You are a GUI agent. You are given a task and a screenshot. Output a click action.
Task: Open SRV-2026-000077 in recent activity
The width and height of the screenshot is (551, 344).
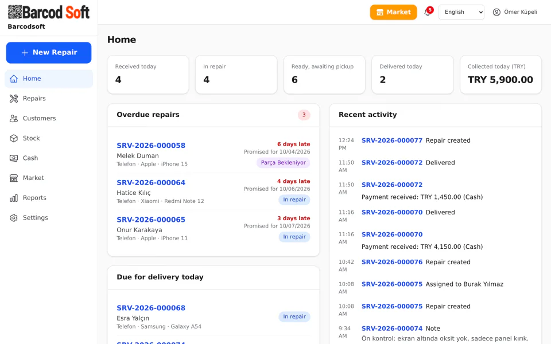pyautogui.click(x=392, y=140)
